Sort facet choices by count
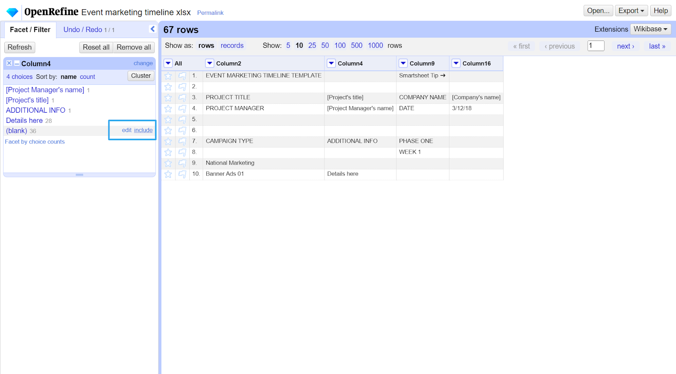The image size is (676, 374). pos(87,77)
